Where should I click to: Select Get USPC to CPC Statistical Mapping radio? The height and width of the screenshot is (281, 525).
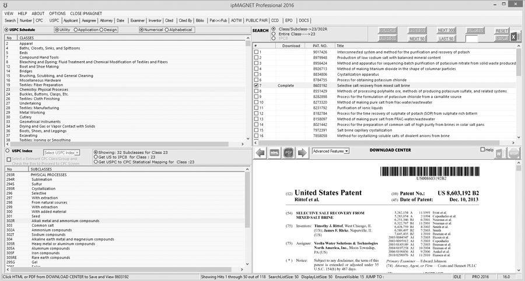(96, 162)
